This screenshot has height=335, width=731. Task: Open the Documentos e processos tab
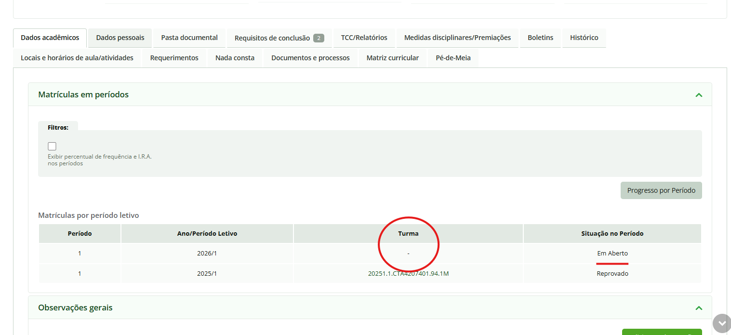coord(310,57)
